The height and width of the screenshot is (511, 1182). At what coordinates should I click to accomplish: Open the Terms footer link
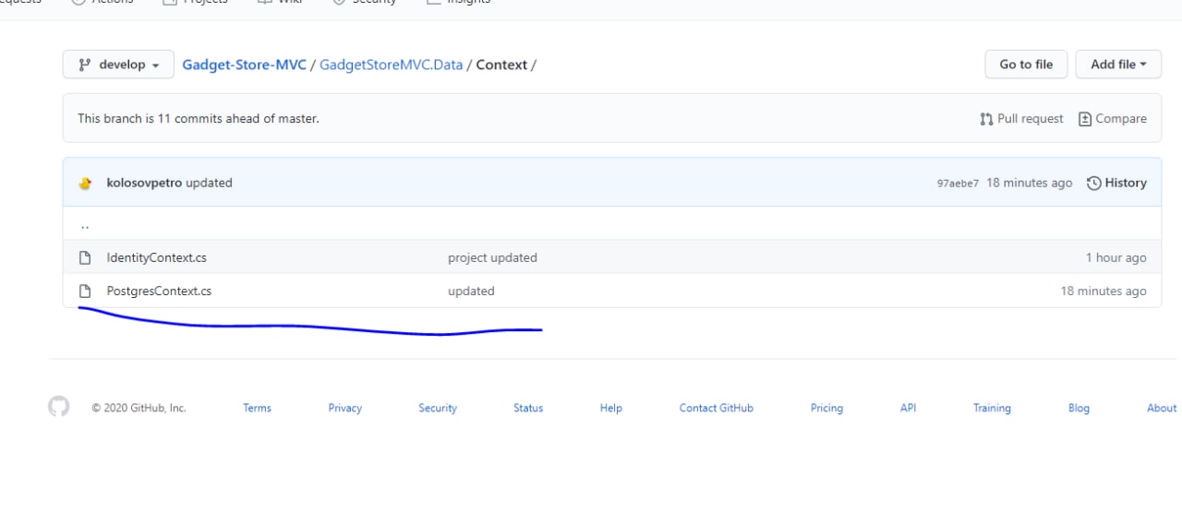pos(257,408)
